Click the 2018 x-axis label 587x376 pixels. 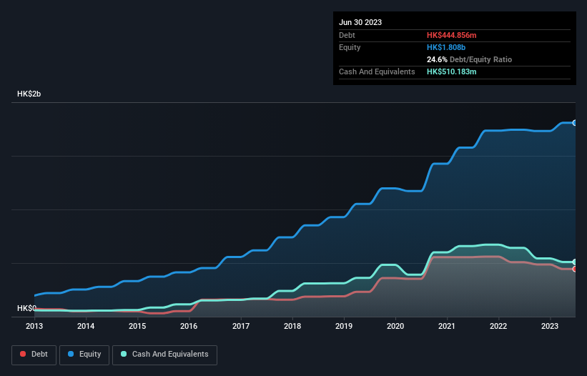tap(292, 326)
